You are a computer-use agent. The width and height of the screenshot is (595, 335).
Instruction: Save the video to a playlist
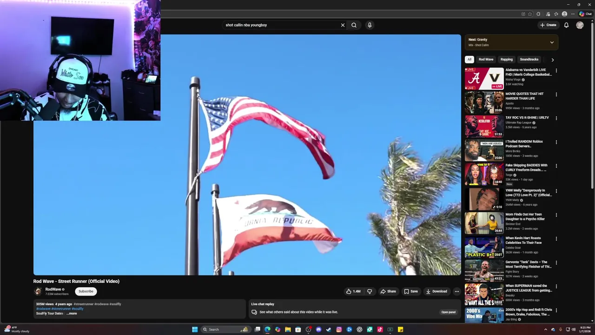[x=411, y=291]
